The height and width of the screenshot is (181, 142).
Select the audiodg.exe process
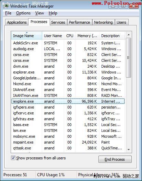tap(68, 49)
